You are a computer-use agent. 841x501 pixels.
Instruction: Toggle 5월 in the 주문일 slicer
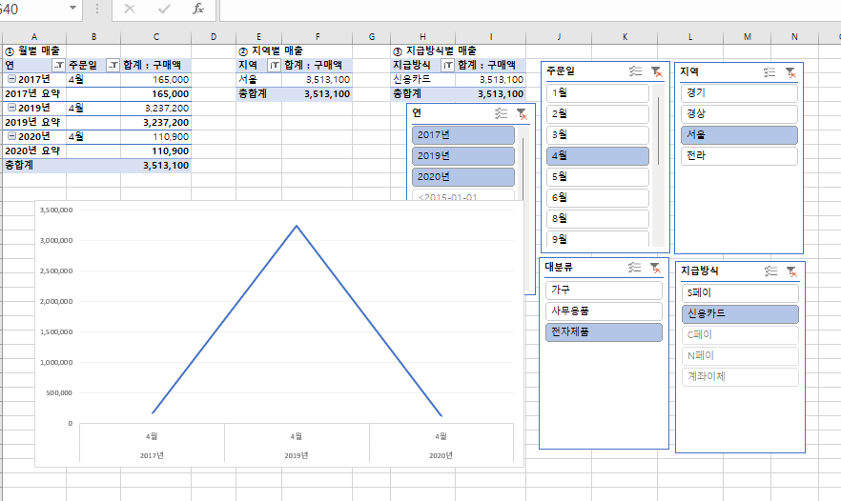click(x=598, y=176)
